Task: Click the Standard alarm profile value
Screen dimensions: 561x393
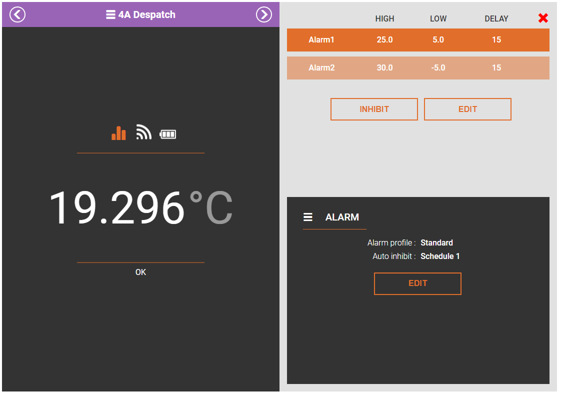Action: pos(437,243)
